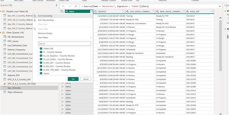Screen dimensions: 229x115
Task: Uncheck the (Select All) checkbox
Action: pos(41,49)
